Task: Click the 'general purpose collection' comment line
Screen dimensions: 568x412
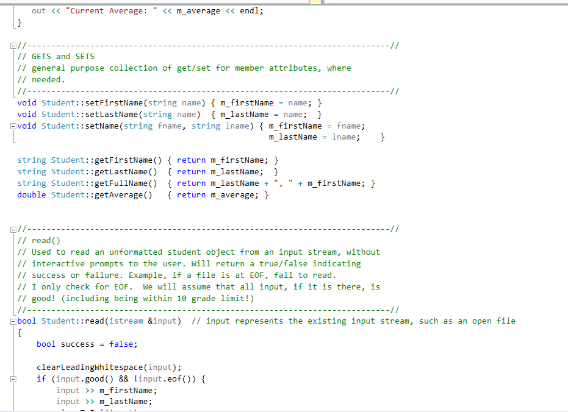Action: [x=184, y=68]
